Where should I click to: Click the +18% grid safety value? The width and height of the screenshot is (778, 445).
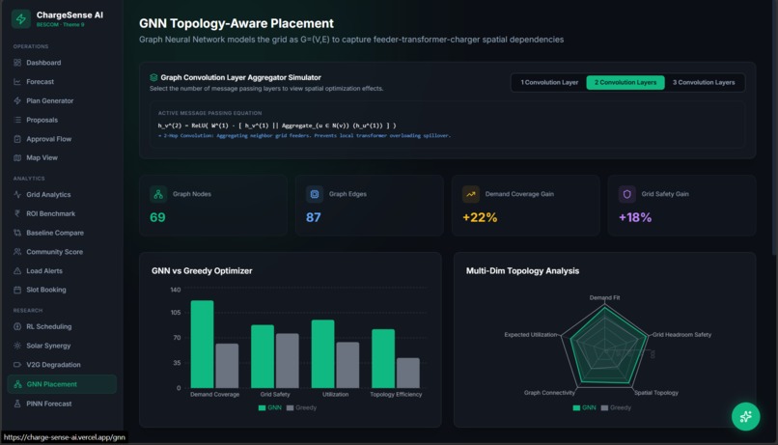pyautogui.click(x=635, y=217)
